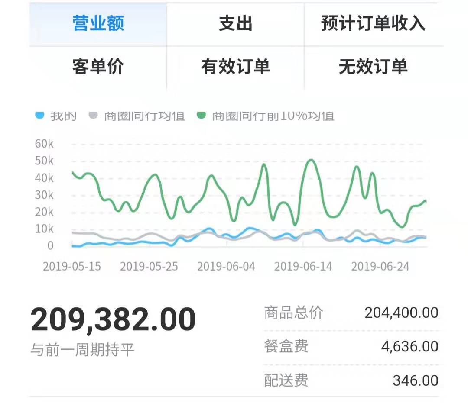Open the 支出 tab
This screenshot has width=468, height=403.
click(x=235, y=24)
